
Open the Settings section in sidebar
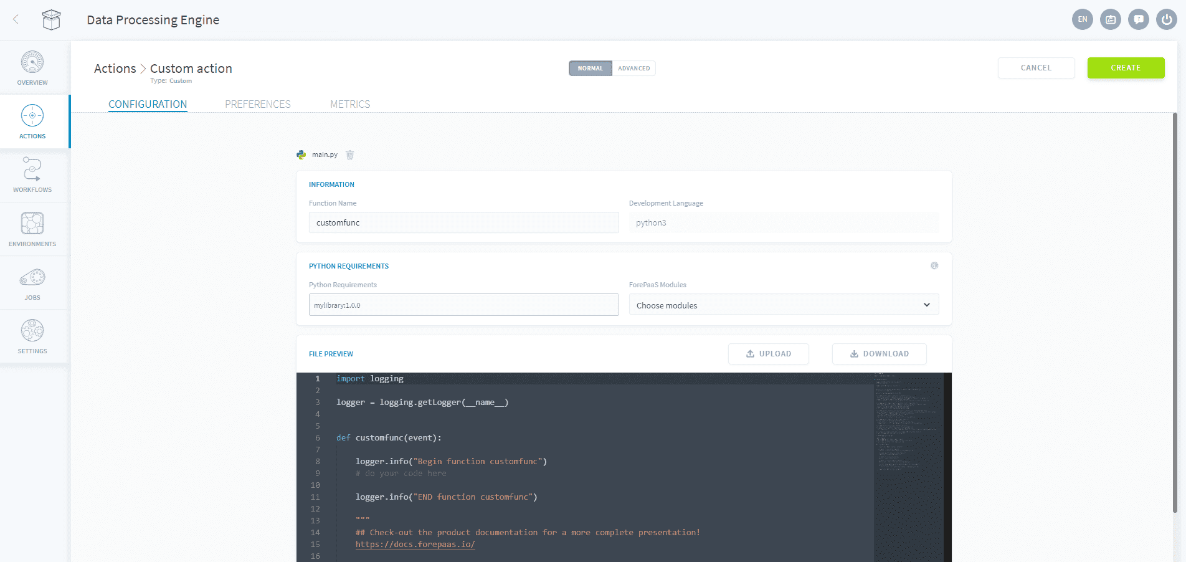(32, 337)
